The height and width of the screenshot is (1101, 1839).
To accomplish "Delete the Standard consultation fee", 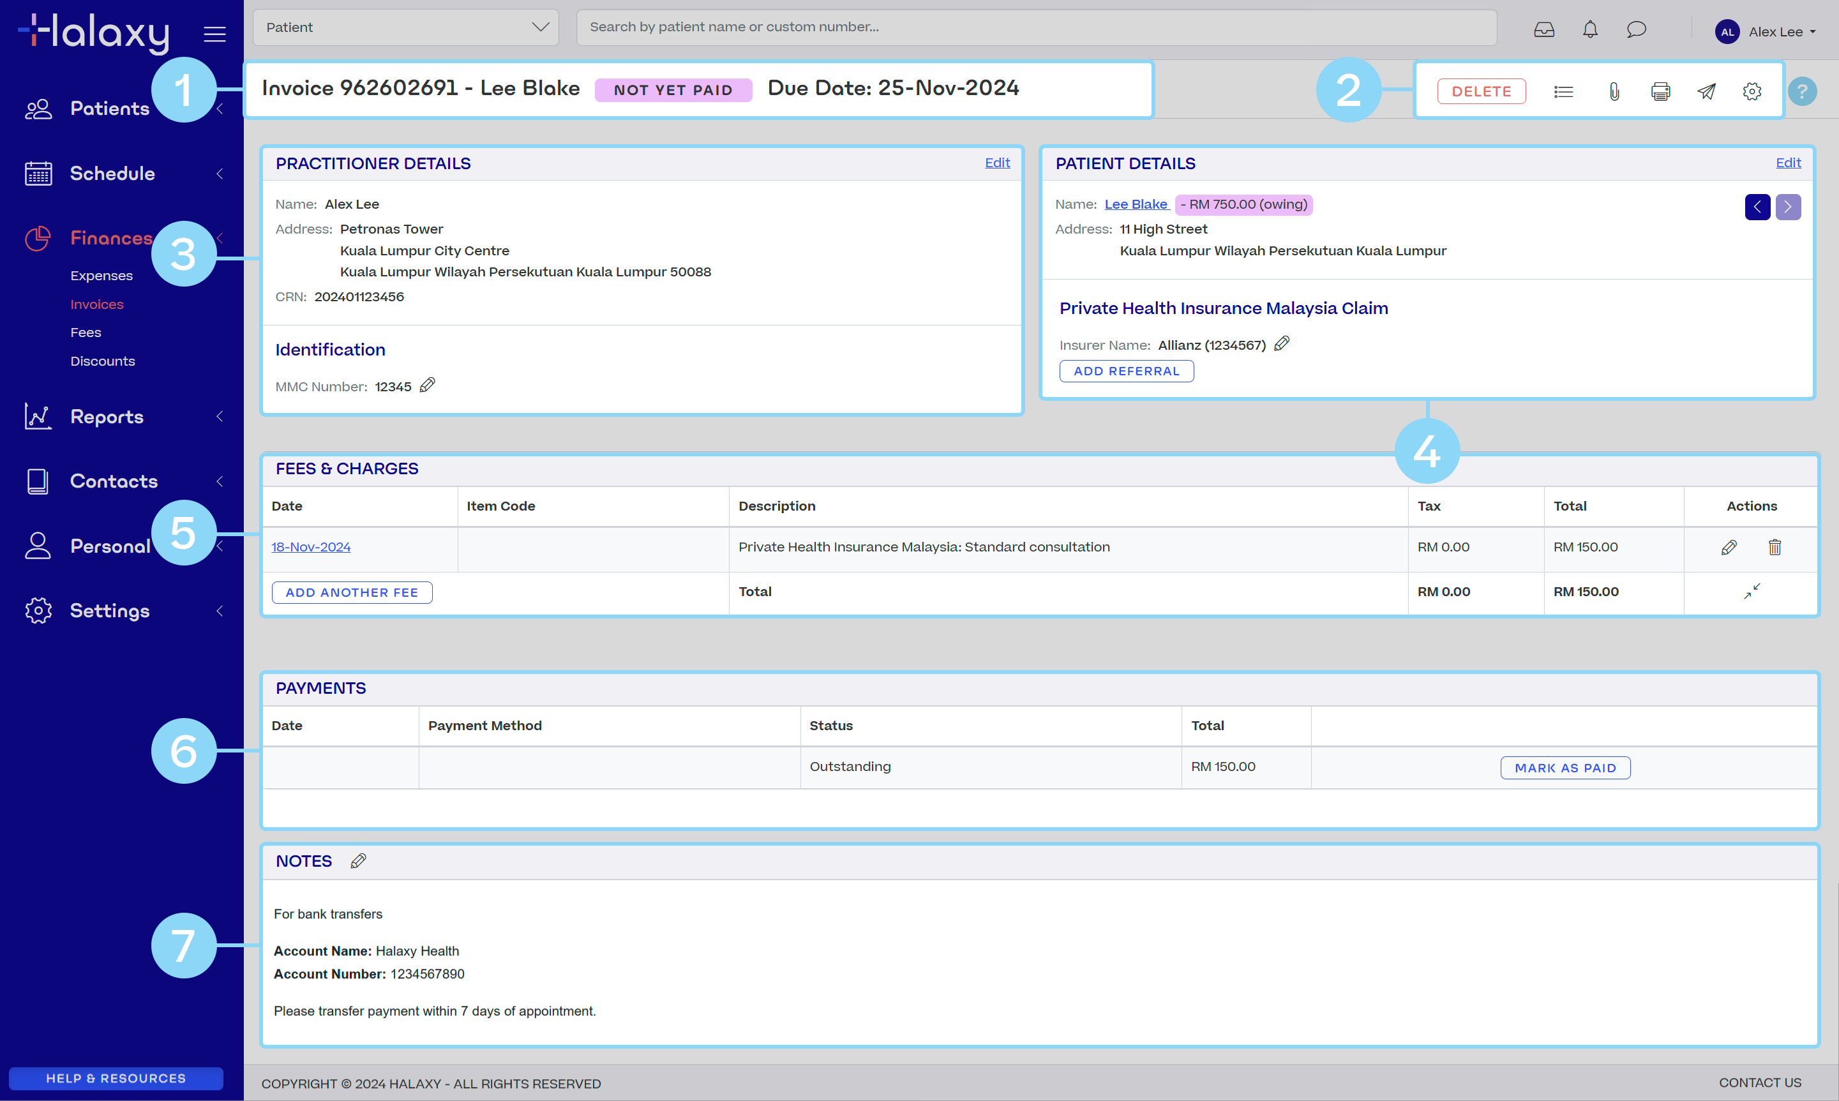I will 1775,548.
